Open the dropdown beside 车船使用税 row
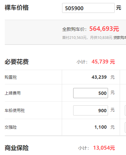 click(x=125, y=110)
